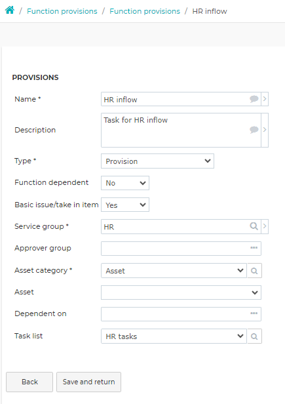
Task: Open the Basic issue/take in item dropdown
Action: 125,205
